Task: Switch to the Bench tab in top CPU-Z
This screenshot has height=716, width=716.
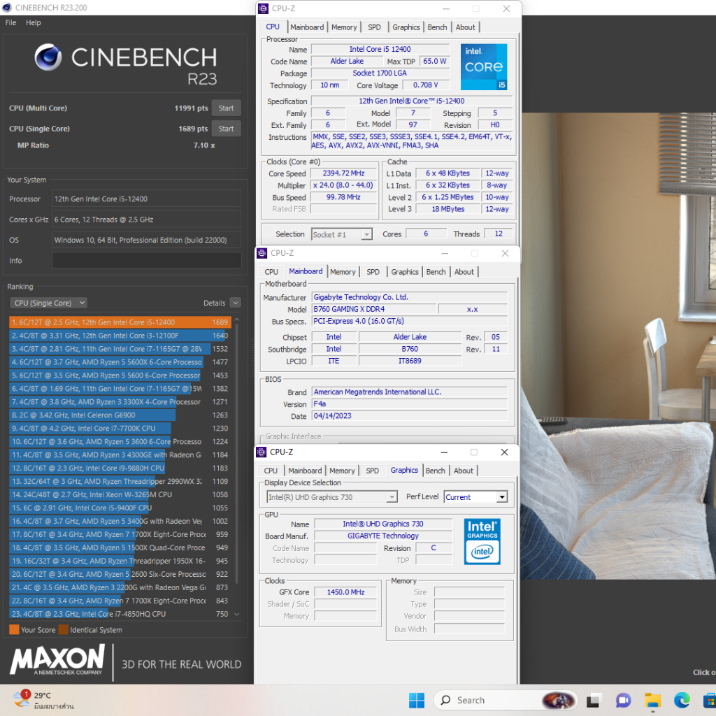Action: coord(437,27)
